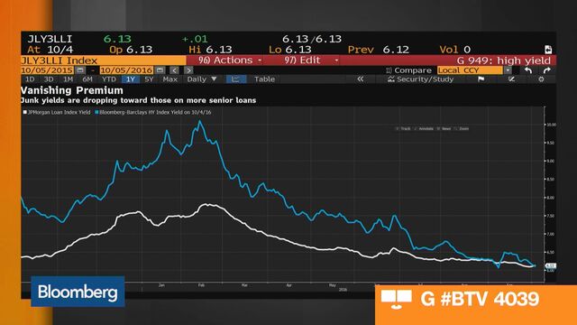Select the YTD period tab
Screen dimensions: 577x325
[x=108, y=79]
